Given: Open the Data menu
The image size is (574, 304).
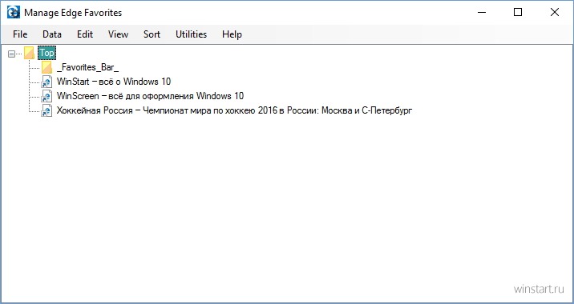Looking at the screenshot, I should [x=52, y=34].
